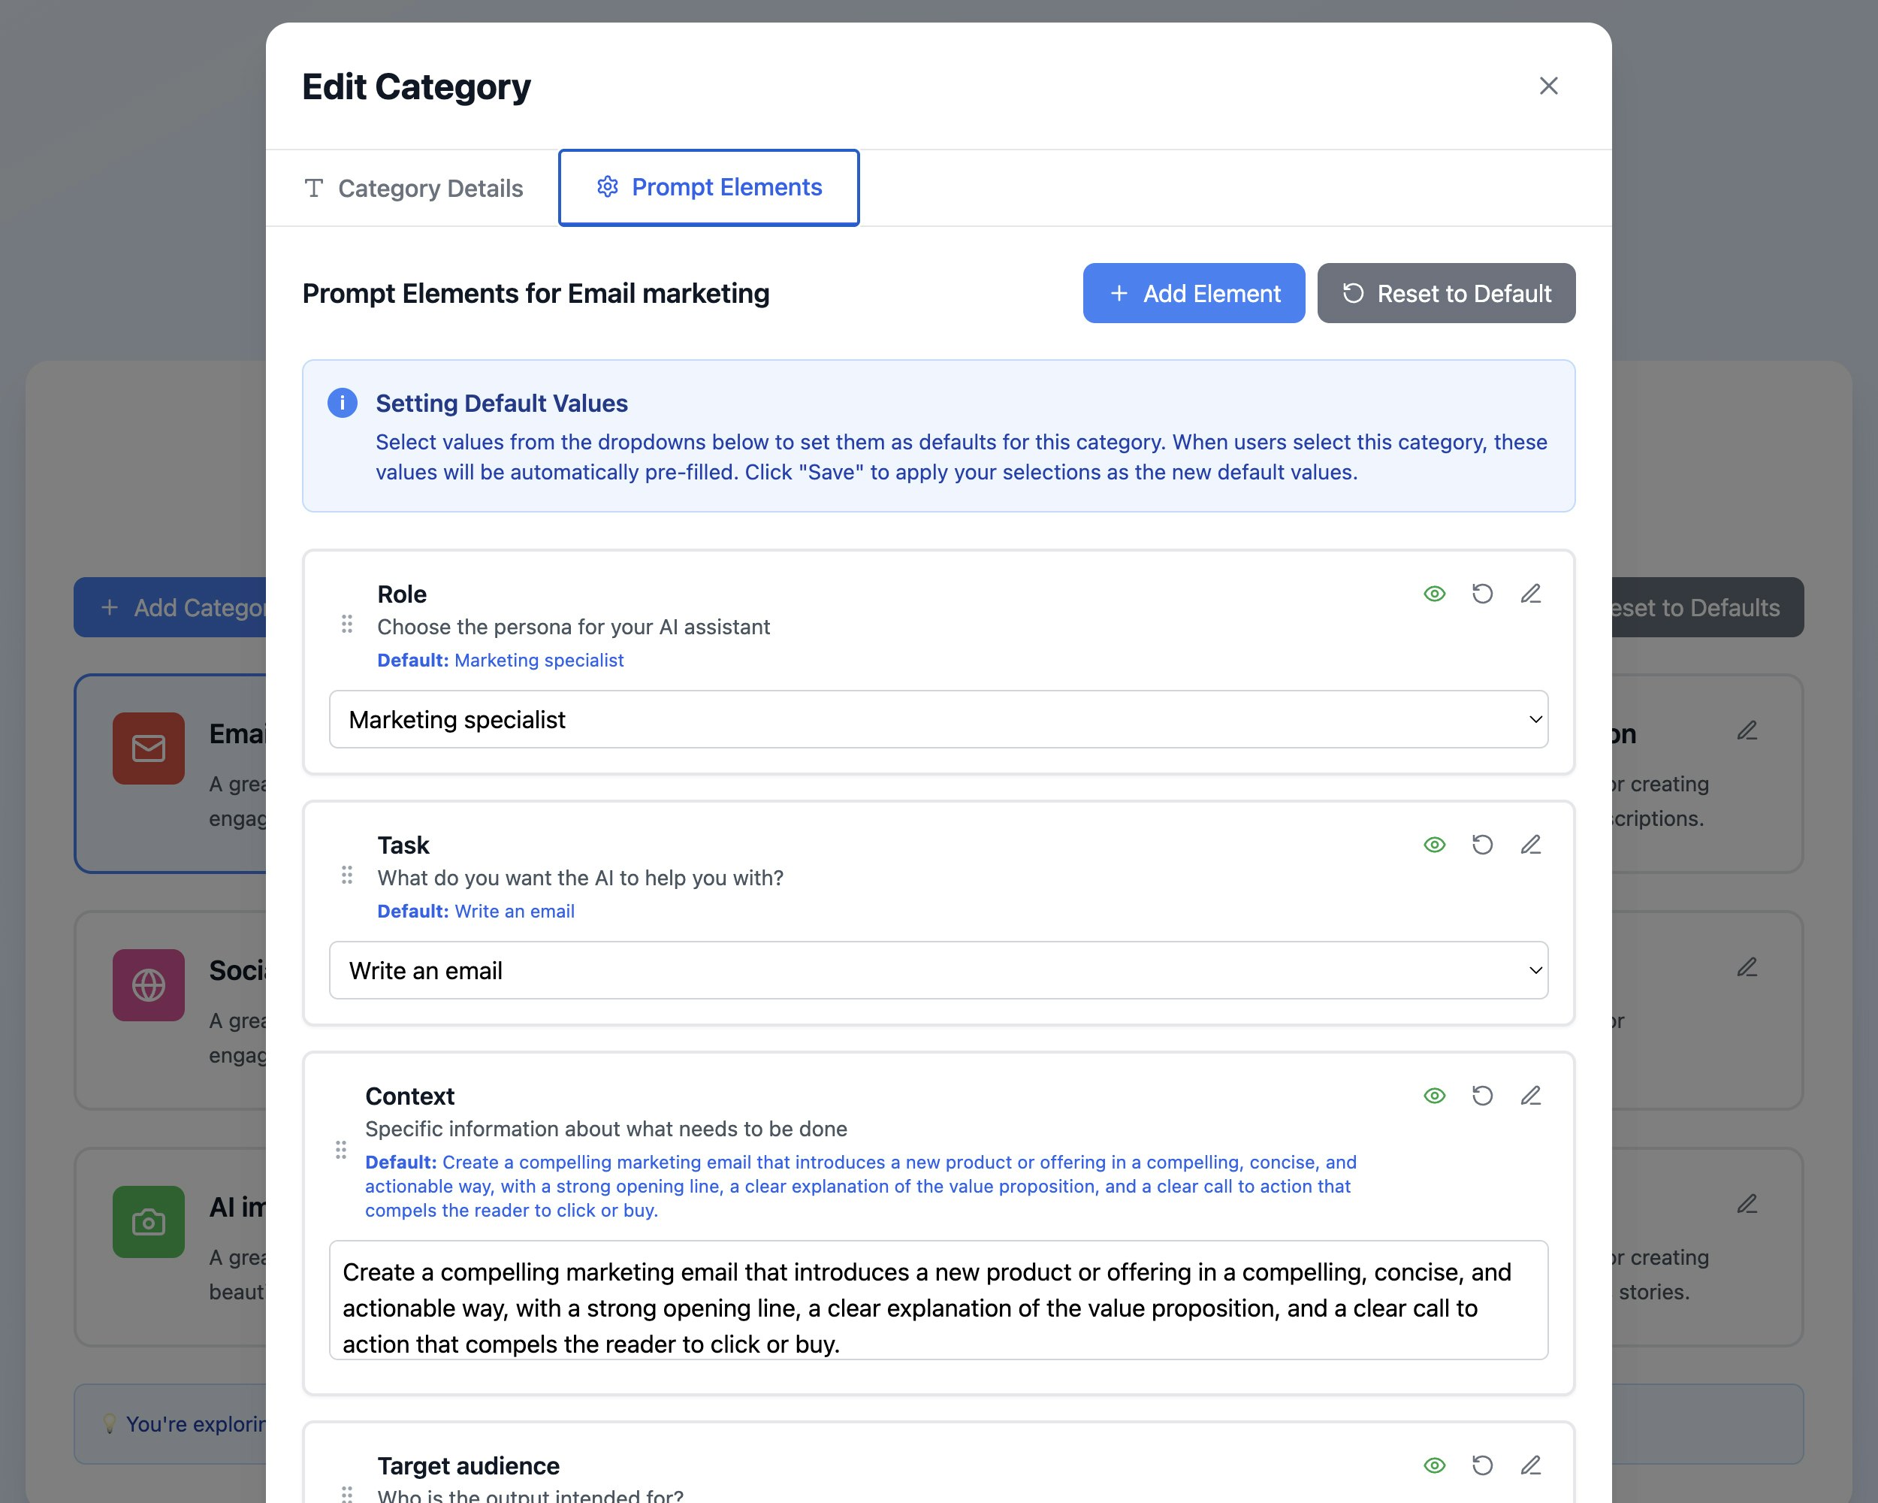Toggle visibility of the Role element

[1434, 594]
